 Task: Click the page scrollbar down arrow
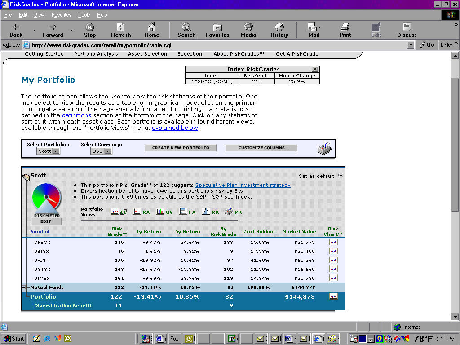pyautogui.click(x=455, y=317)
